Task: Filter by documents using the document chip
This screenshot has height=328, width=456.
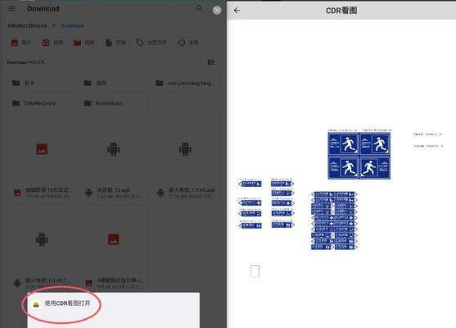Action: (x=115, y=43)
